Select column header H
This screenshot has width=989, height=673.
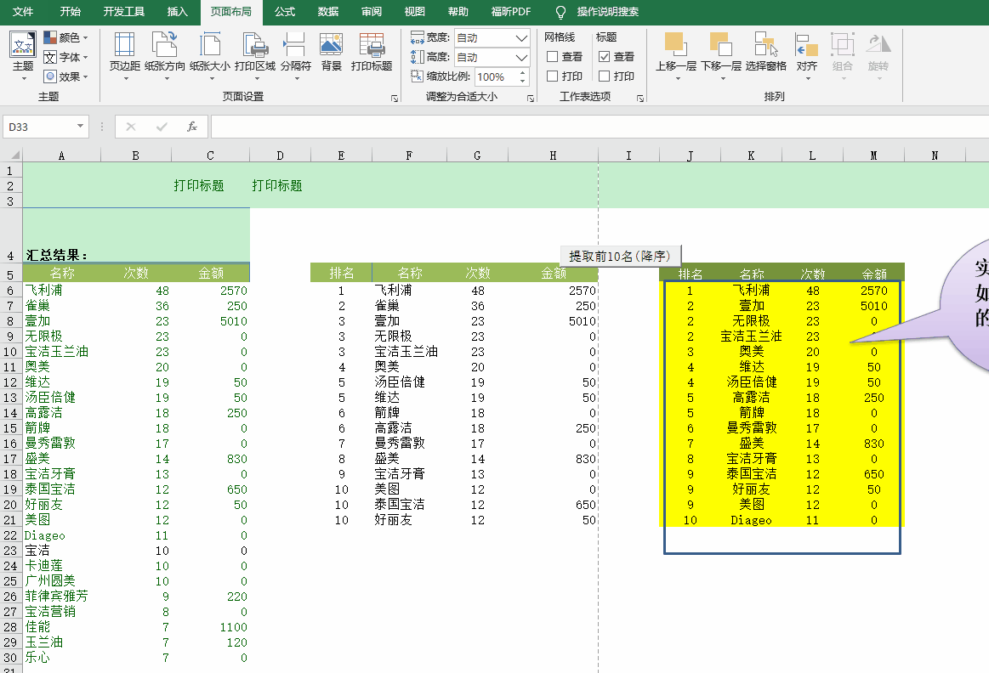[553, 155]
